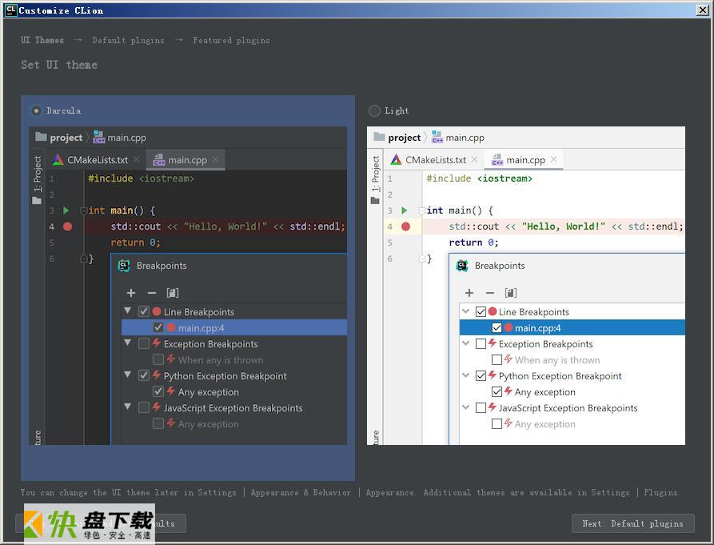Click the remove breakpoint minus in Darcula preview
The width and height of the screenshot is (714, 545).
(152, 293)
